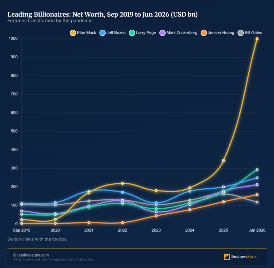
Task: Click the '500' y-axis label
Action: pyautogui.click(x=14, y=131)
